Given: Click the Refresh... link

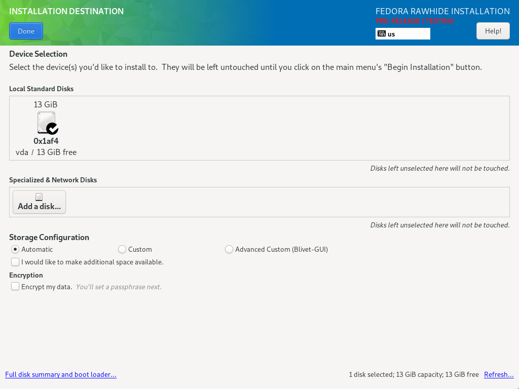Looking at the screenshot, I should [499, 374].
